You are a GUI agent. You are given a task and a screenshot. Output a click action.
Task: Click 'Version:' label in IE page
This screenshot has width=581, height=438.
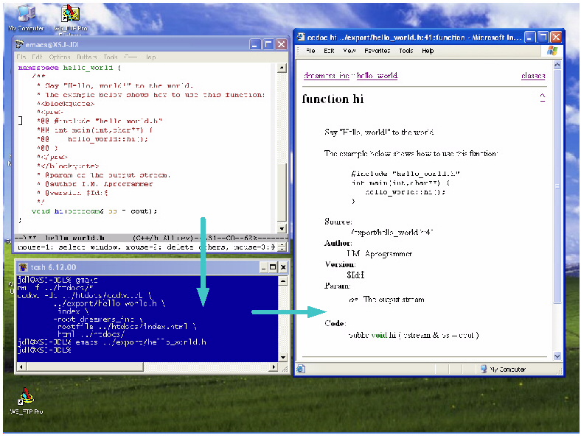(x=340, y=264)
